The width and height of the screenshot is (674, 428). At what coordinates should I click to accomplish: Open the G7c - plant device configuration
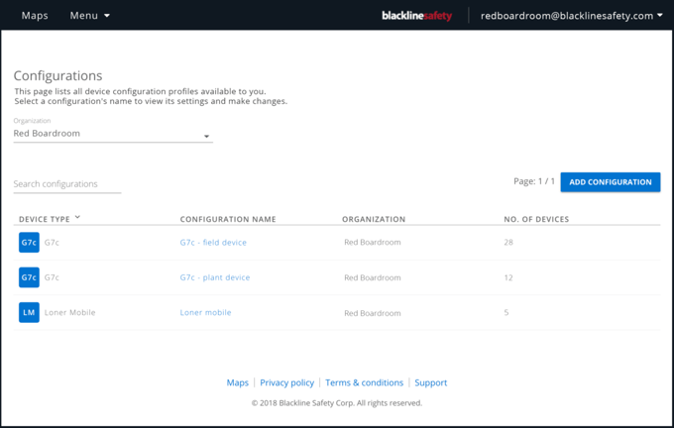215,277
